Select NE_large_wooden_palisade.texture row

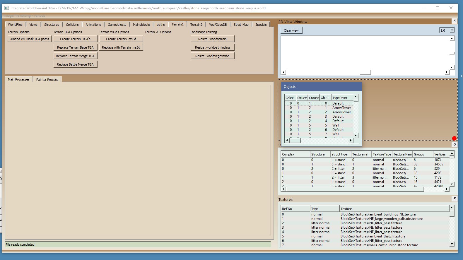(365, 219)
